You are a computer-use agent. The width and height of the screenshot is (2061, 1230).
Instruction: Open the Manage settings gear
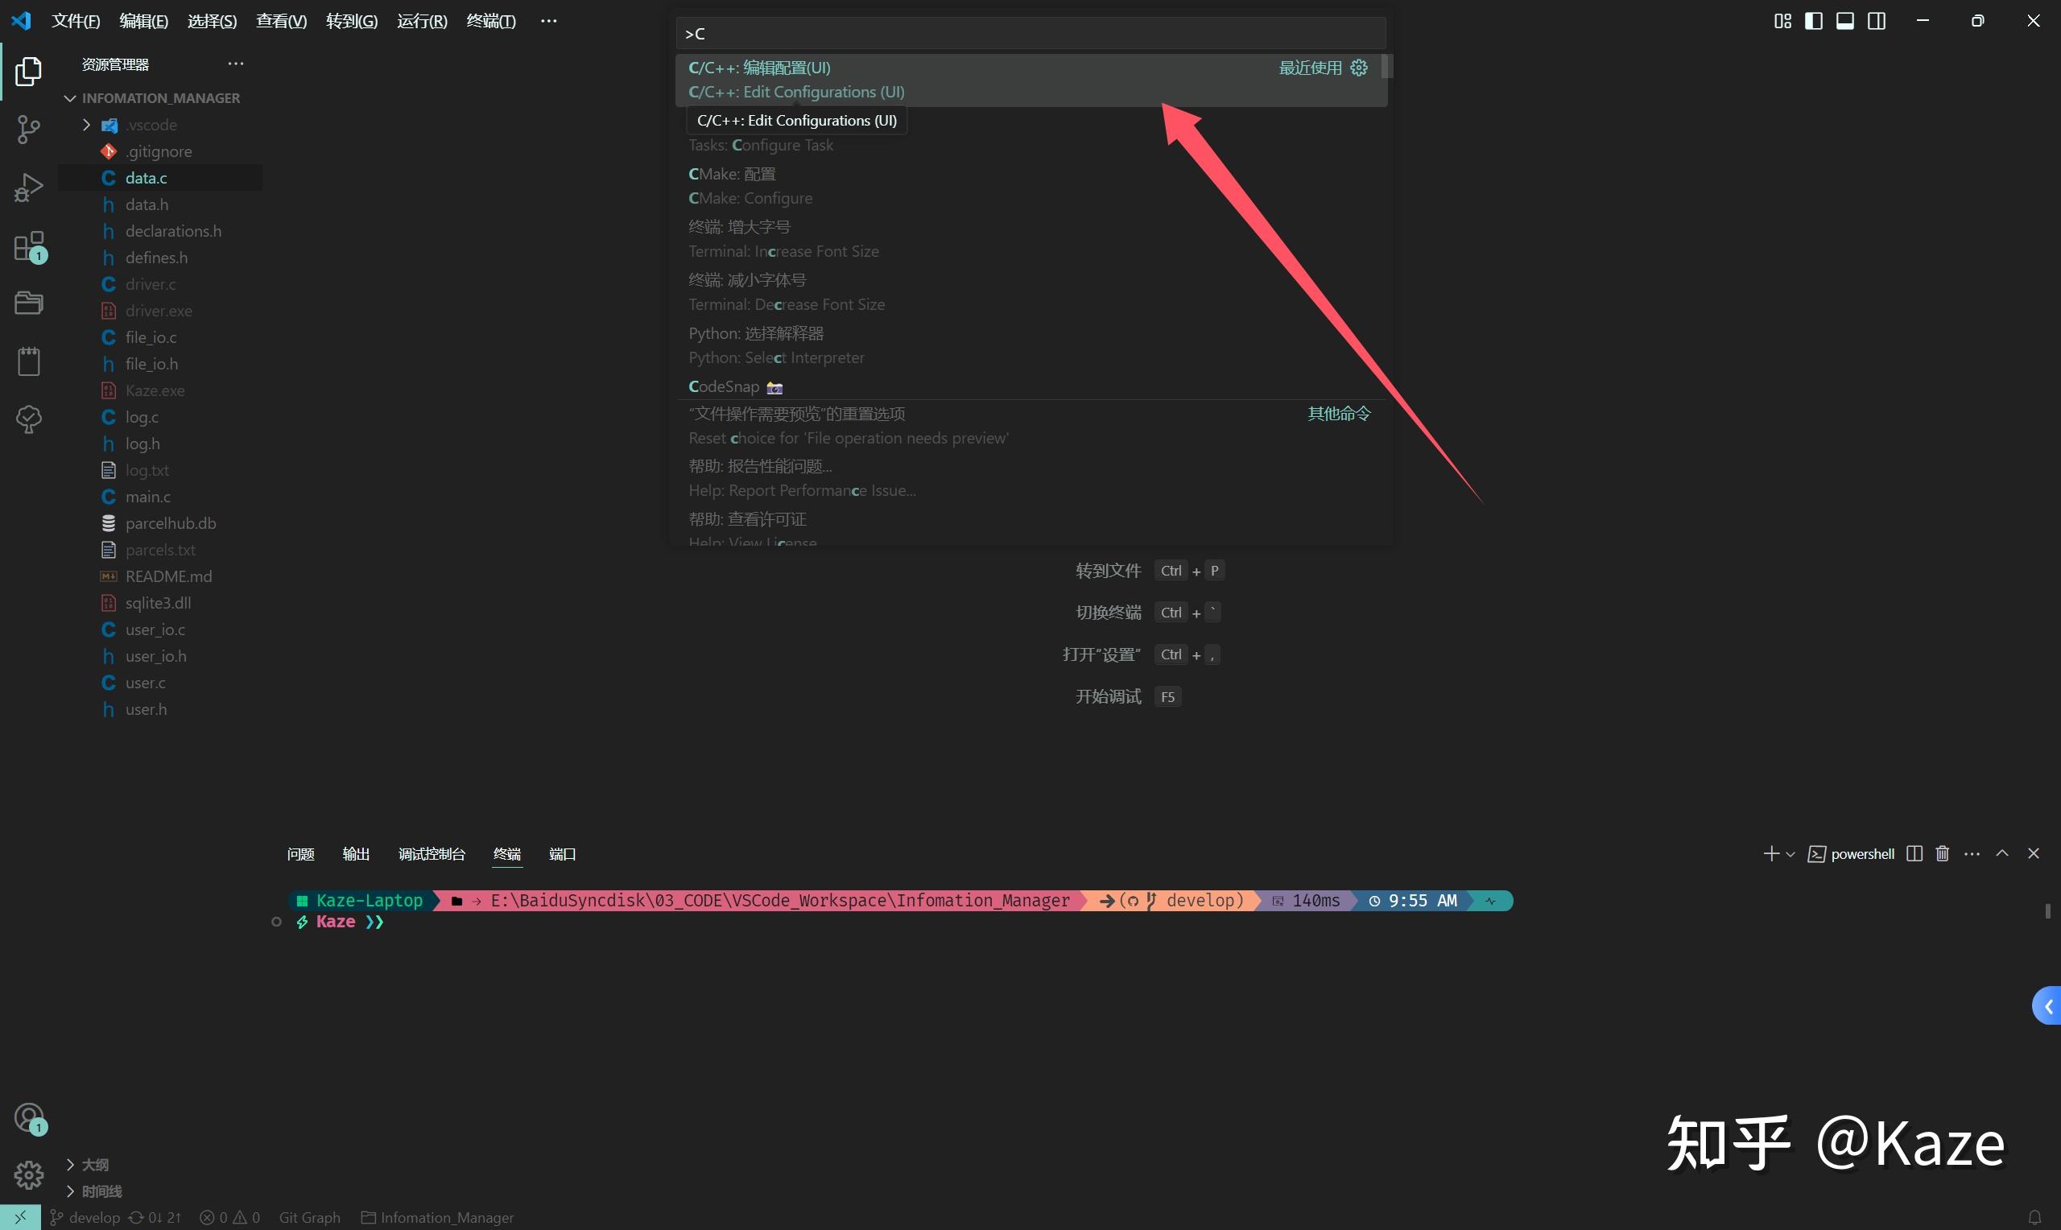(x=28, y=1174)
